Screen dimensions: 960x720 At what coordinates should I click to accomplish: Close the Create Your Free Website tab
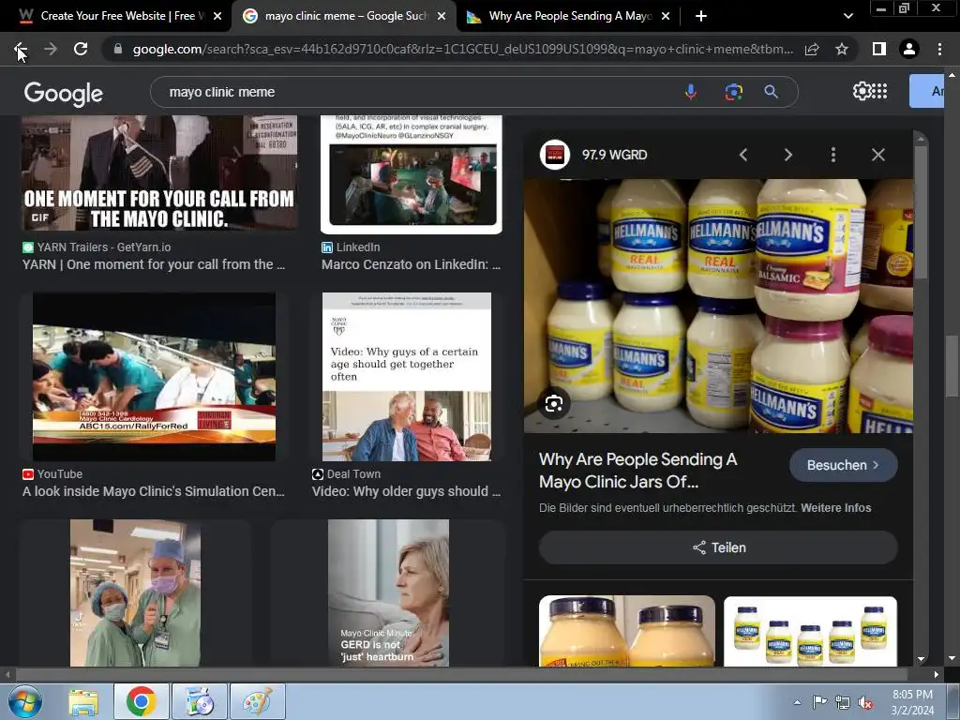tap(217, 16)
